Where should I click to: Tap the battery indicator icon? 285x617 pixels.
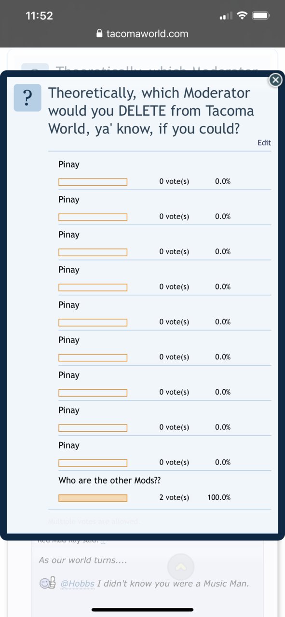point(261,15)
